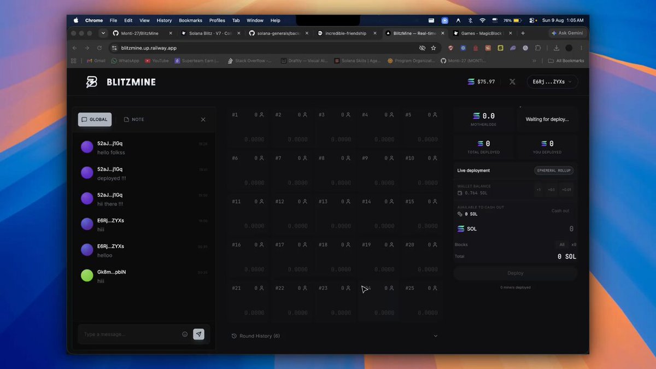The width and height of the screenshot is (656, 369).
Task: Select All blocks button
Action: coord(561,244)
